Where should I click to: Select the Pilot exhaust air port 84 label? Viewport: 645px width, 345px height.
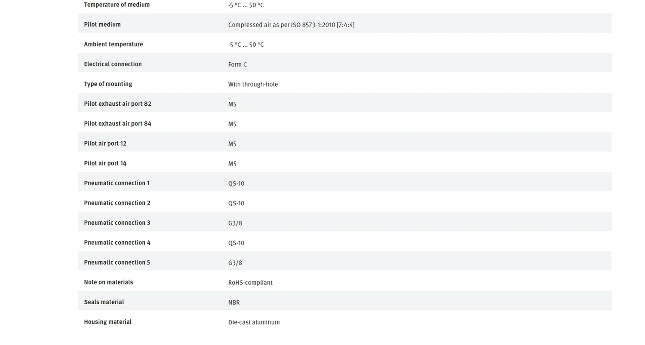click(x=117, y=123)
